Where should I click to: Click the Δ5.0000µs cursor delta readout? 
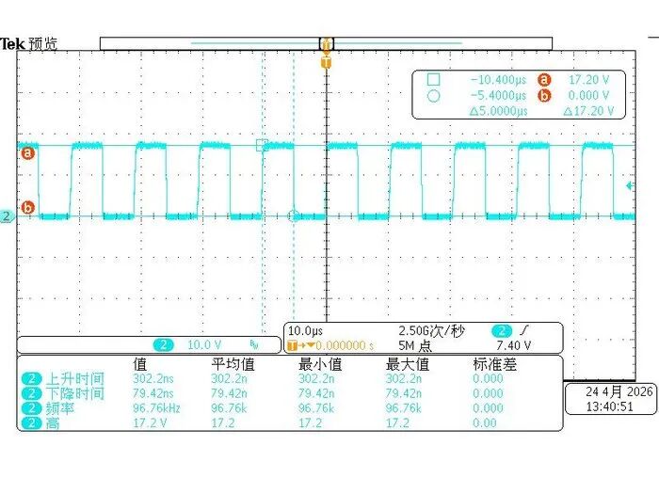pos(498,111)
